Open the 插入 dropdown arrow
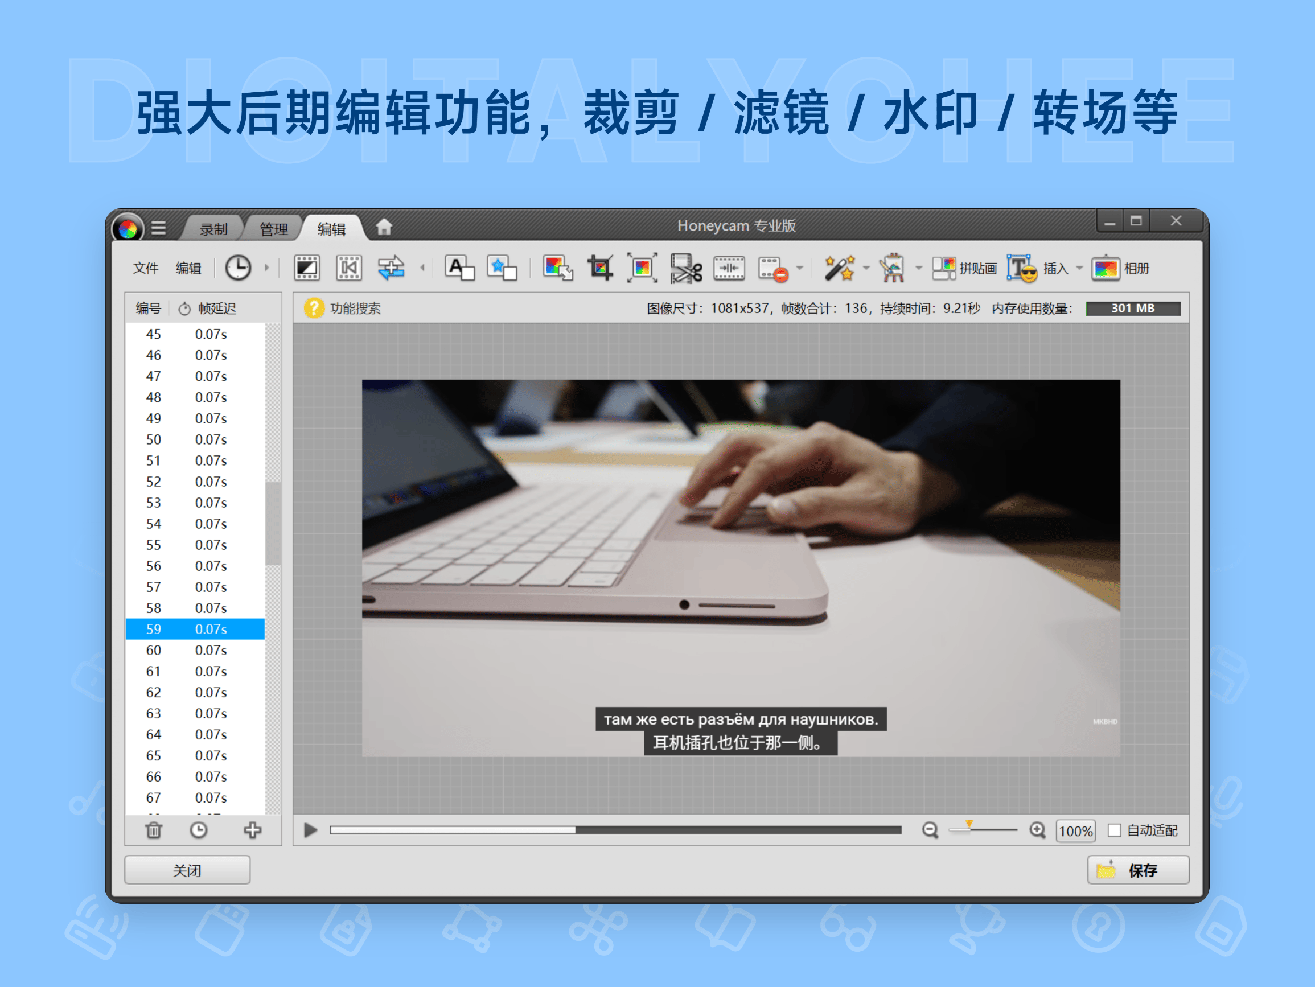1315x987 pixels. pyautogui.click(x=1079, y=268)
